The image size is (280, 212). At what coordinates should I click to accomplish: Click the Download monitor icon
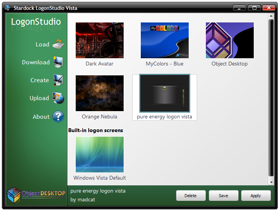point(58,62)
